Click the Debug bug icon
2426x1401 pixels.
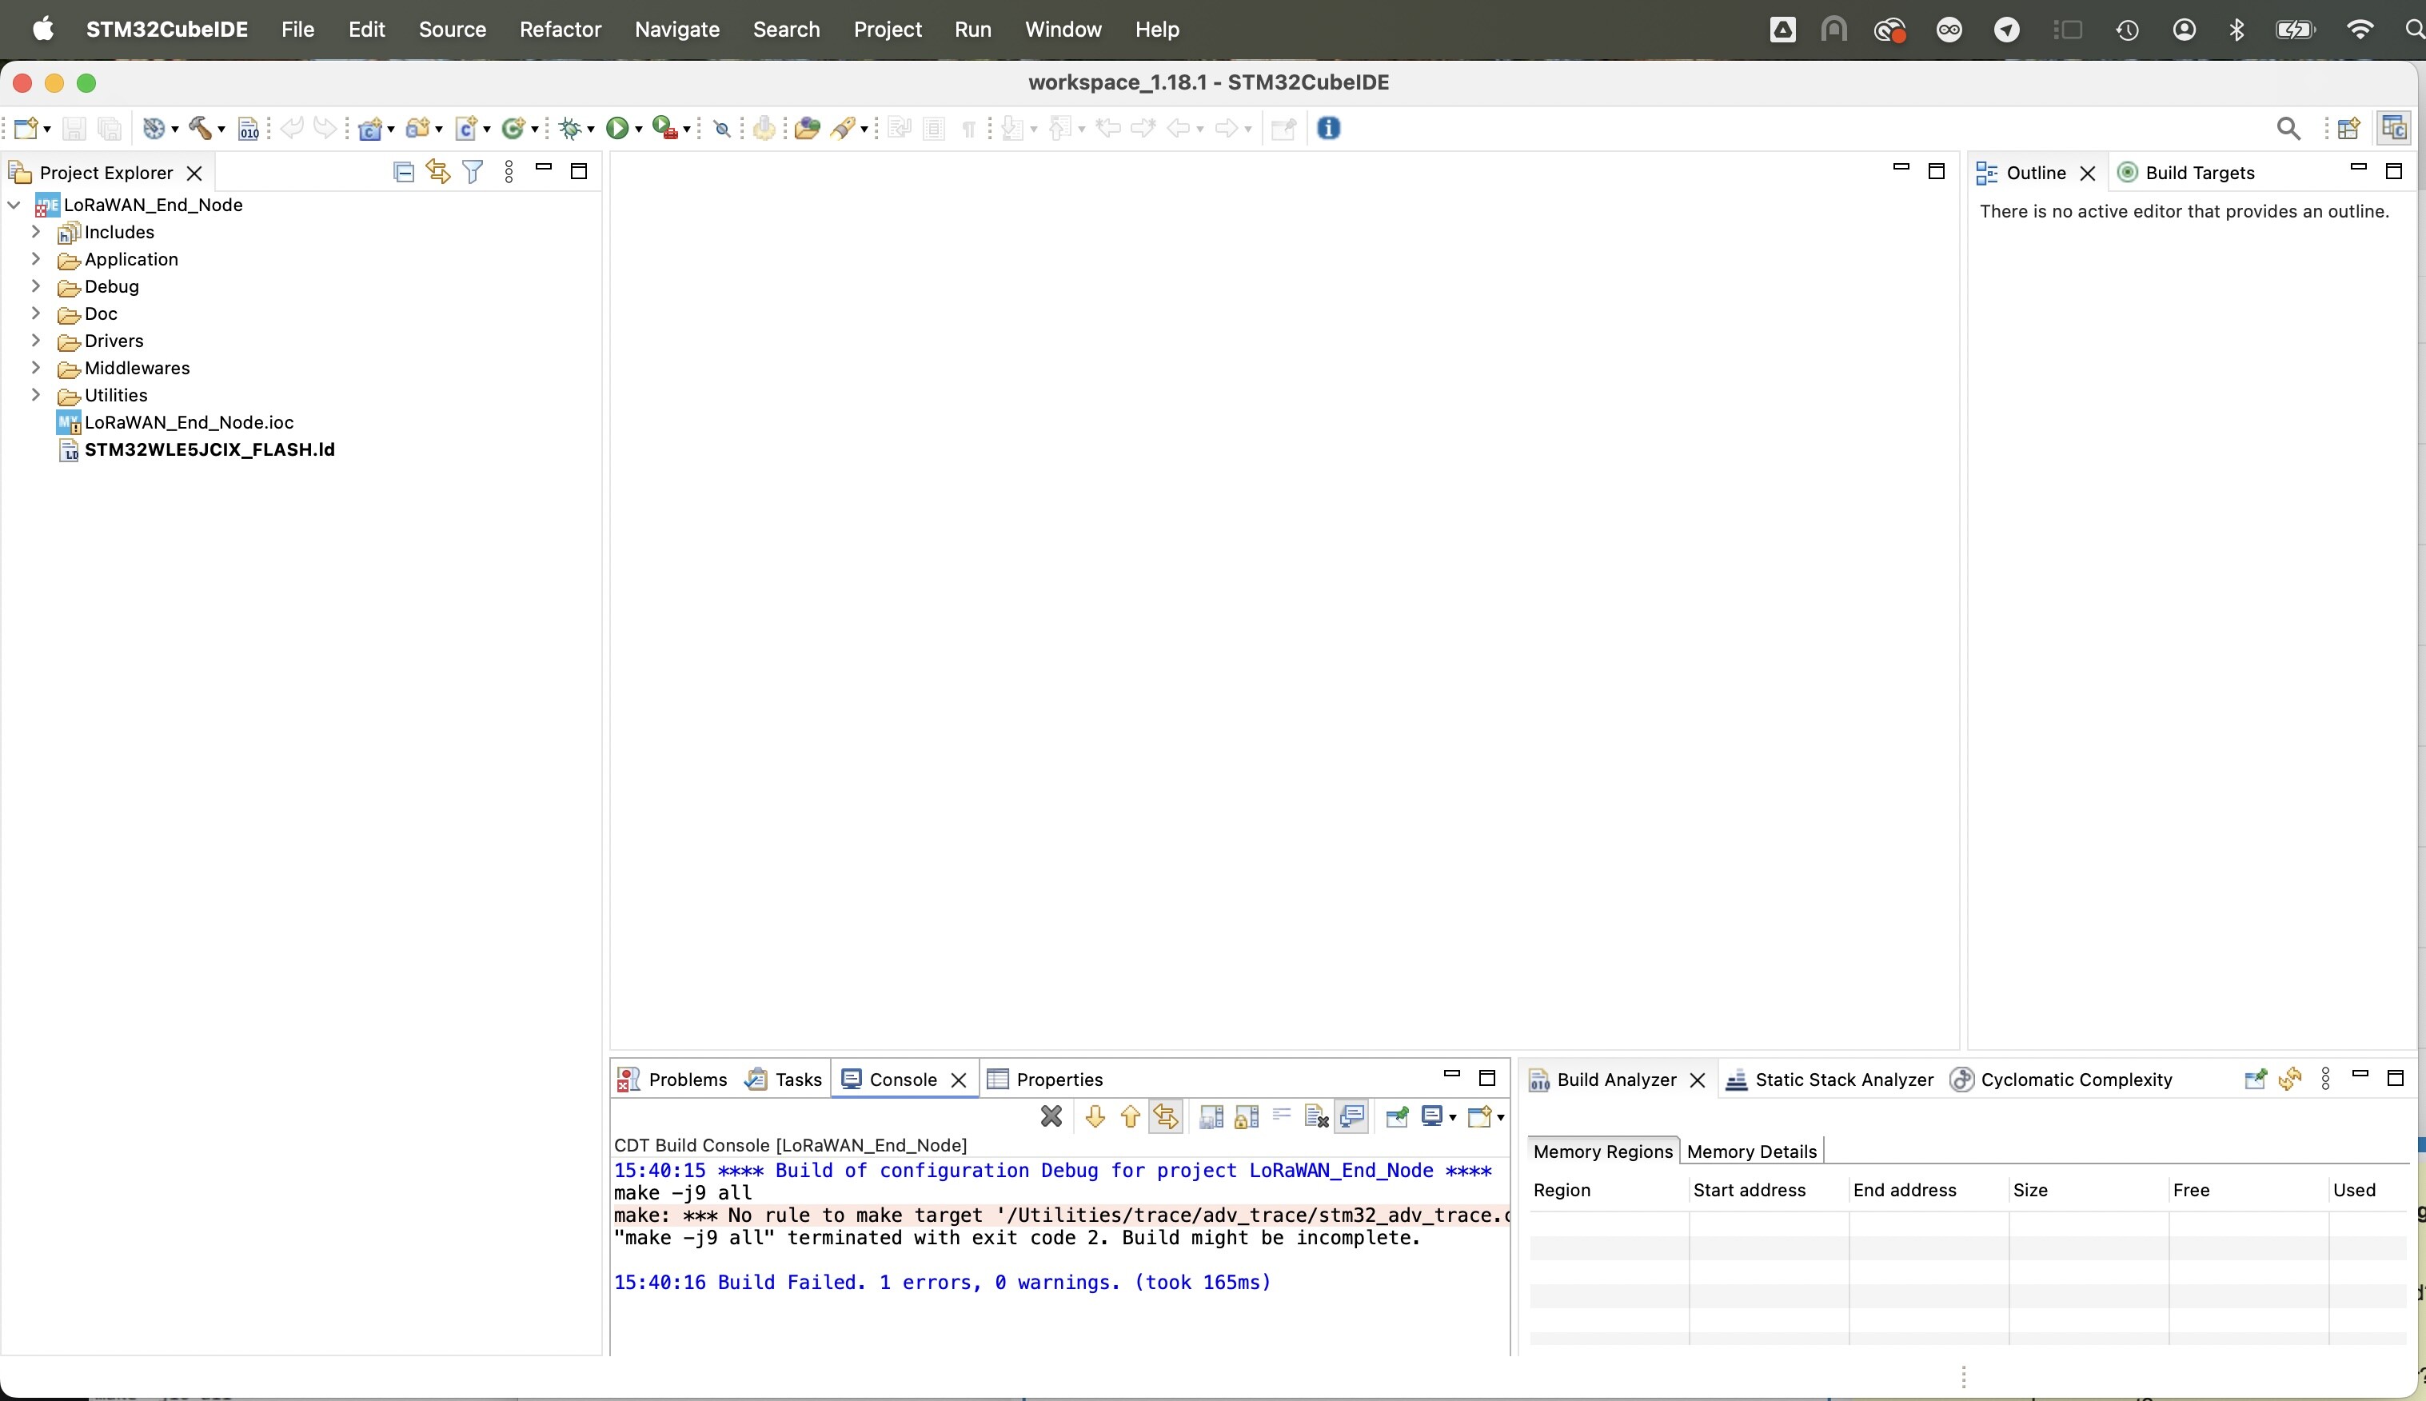click(572, 128)
